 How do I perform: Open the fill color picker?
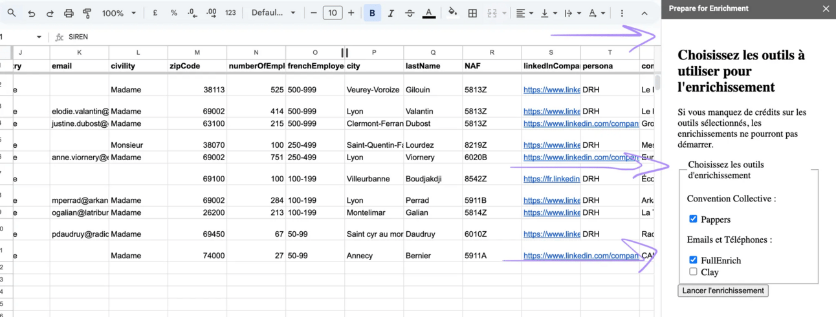(452, 13)
